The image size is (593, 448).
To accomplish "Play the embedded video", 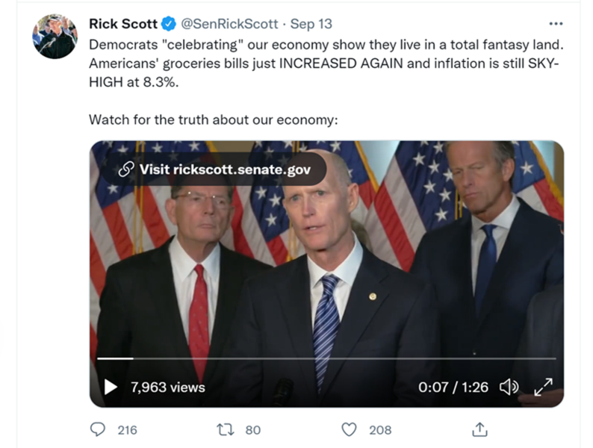I will click(111, 387).
